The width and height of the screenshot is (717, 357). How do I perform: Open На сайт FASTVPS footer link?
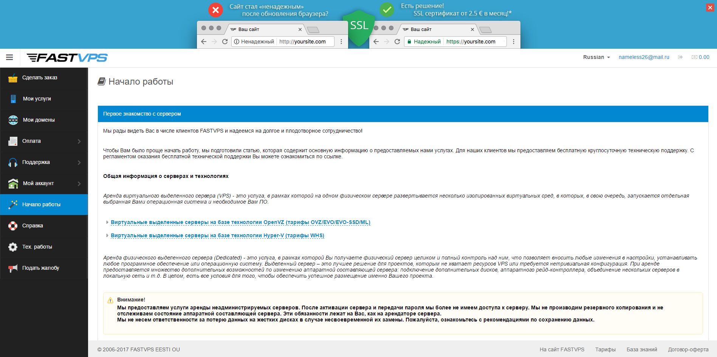click(562, 349)
